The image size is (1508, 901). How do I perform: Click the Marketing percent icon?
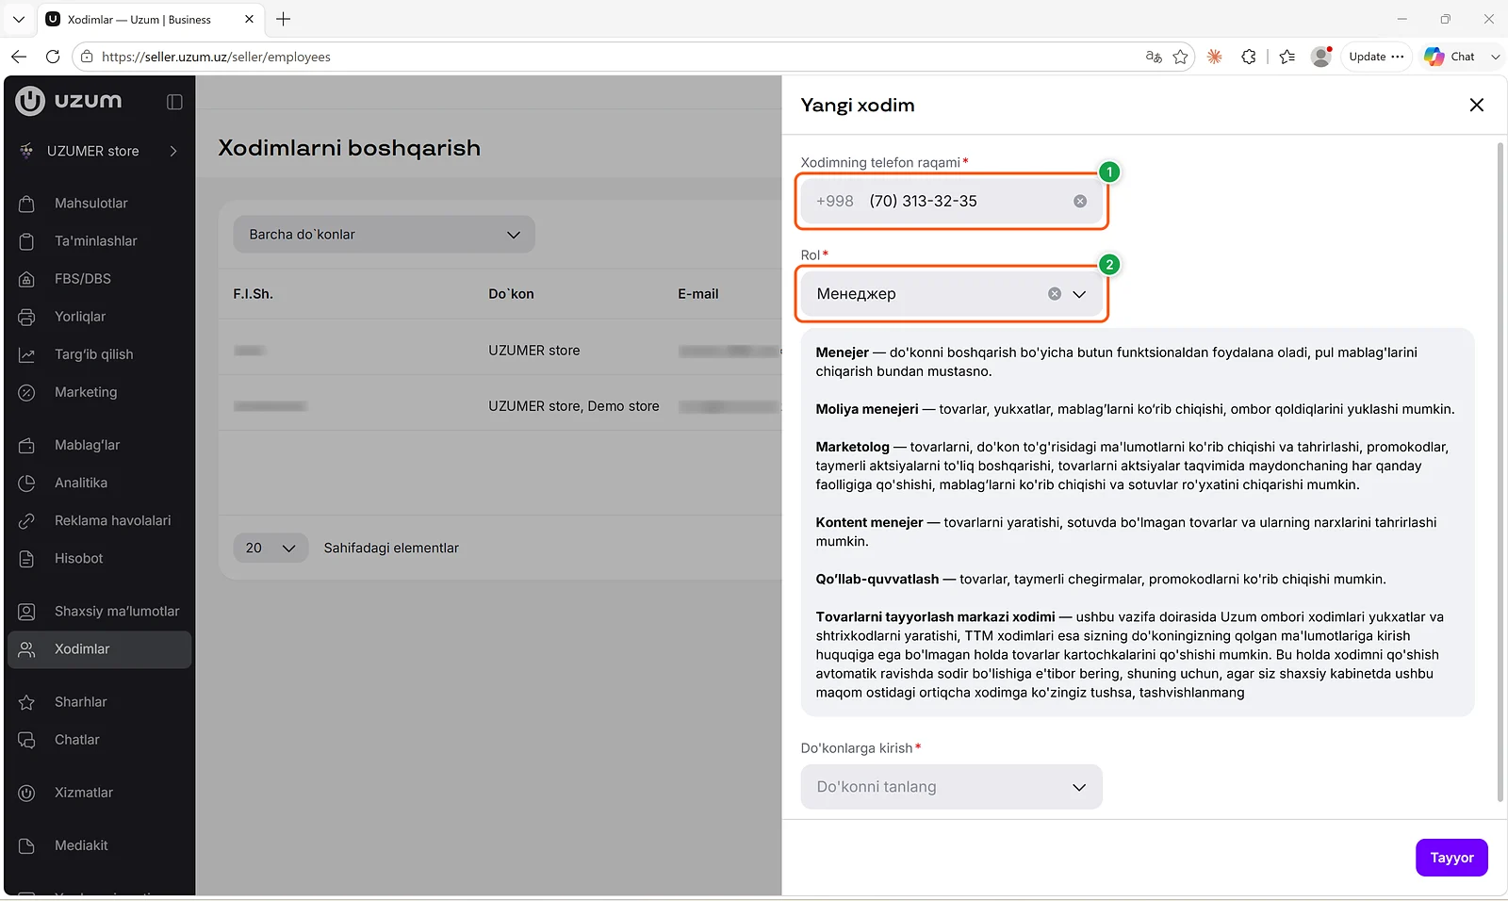(x=26, y=393)
